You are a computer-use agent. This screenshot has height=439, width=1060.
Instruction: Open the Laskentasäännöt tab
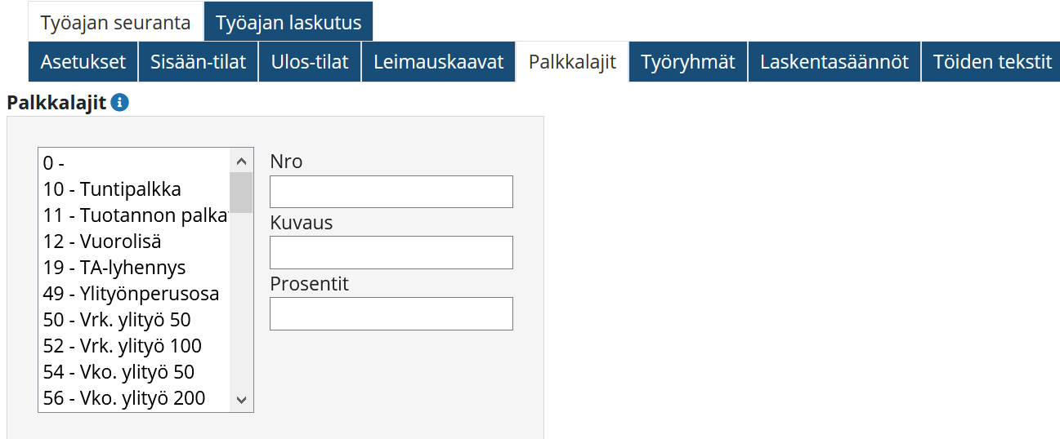[834, 62]
